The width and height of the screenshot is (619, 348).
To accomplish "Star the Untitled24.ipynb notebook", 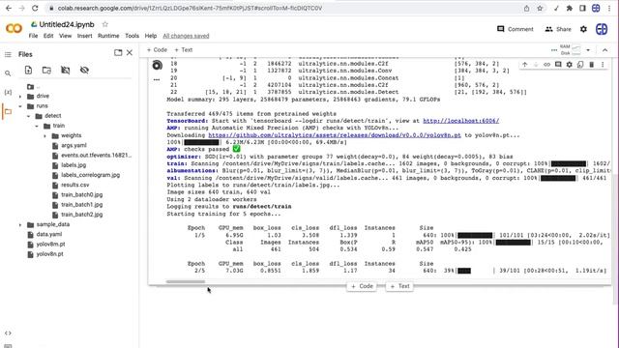I will 105,24.
